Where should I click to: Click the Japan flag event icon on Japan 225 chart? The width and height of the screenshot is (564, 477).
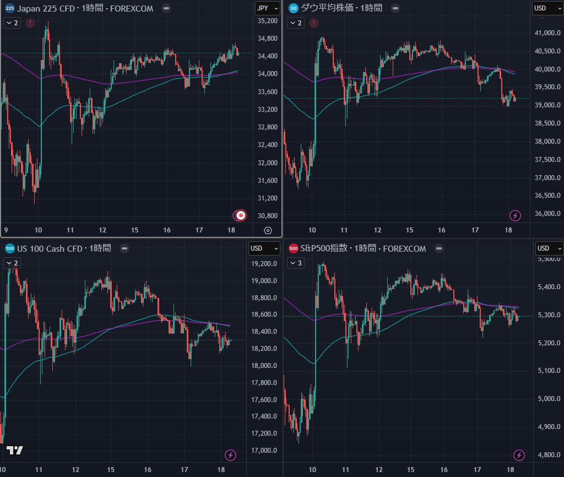click(241, 215)
